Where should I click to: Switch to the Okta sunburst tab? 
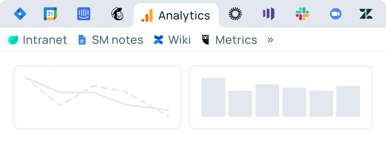pos(235,14)
